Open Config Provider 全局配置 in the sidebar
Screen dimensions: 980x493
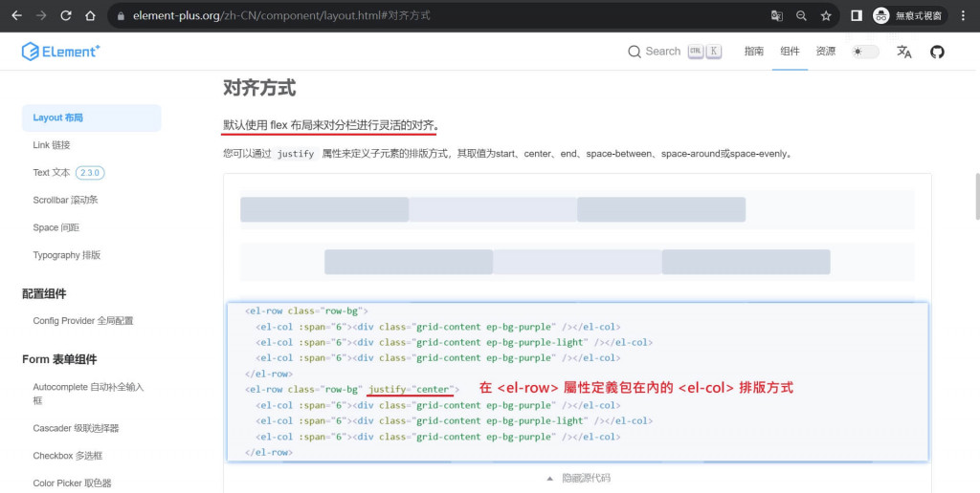(x=83, y=321)
